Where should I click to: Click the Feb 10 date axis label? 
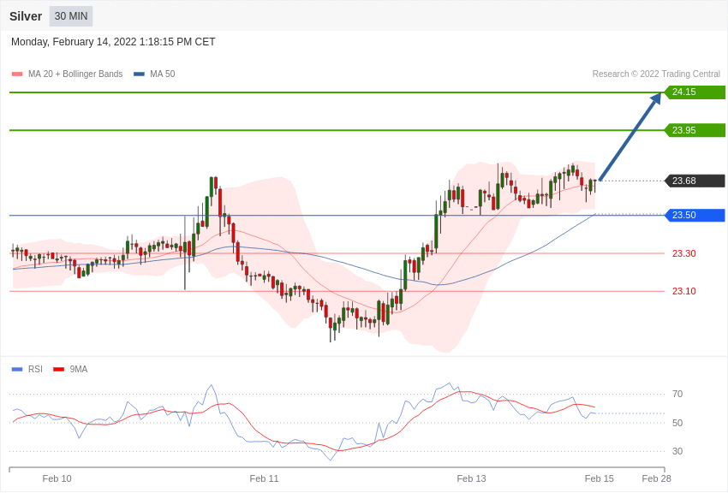(57, 478)
